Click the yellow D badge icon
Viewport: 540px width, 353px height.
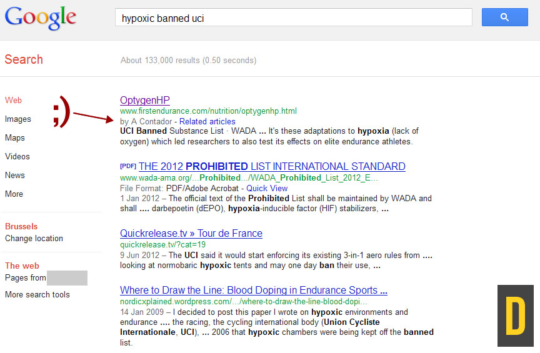pyautogui.click(x=515, y=316)
